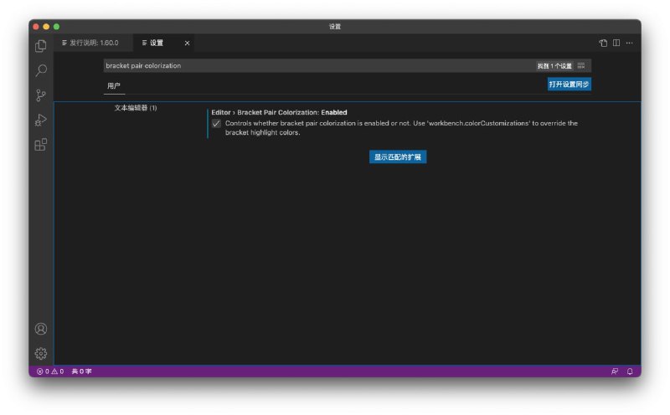Show notifications bell in status bar
The image size is (670, 415).
(x=630, y=371)
